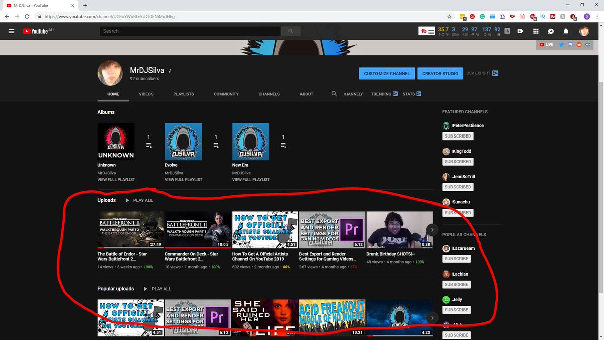
Task: Click the CSV Export button
Action: [x=482, y=73]
